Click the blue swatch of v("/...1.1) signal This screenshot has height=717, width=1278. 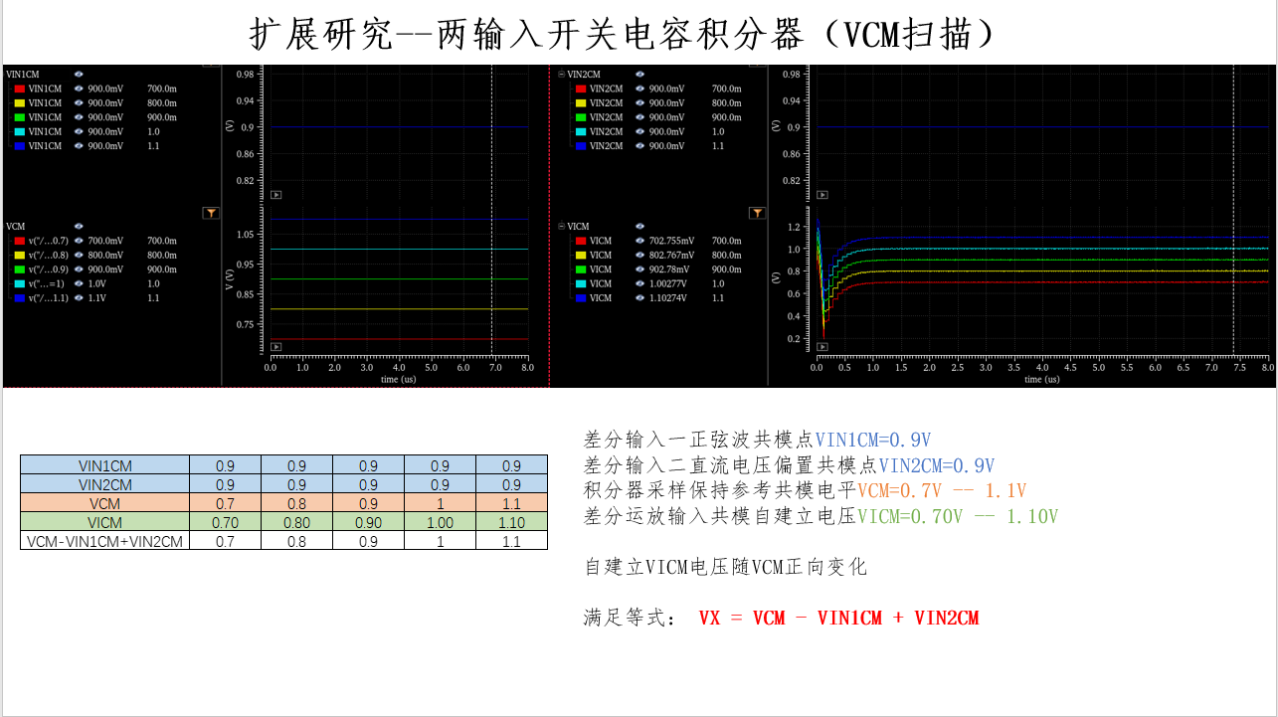[19, 298]
